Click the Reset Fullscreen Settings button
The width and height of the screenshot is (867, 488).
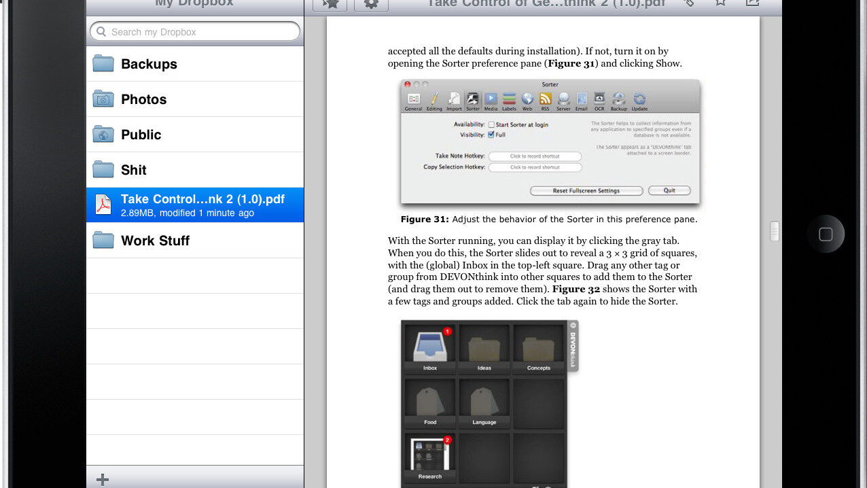click(x=586, y=191)
